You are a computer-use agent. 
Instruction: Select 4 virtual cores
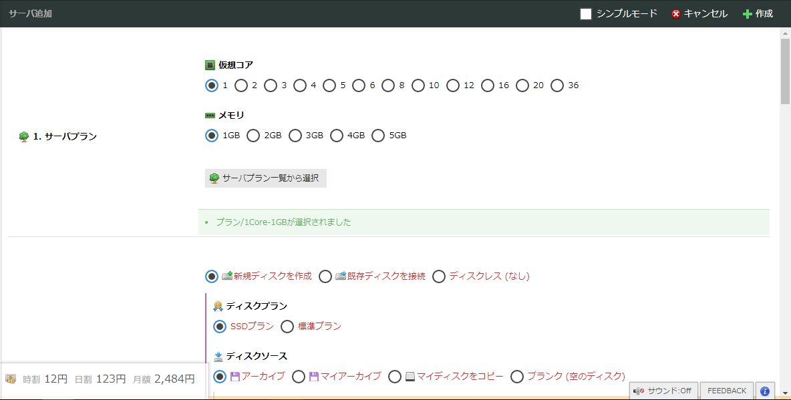(300, 85)
